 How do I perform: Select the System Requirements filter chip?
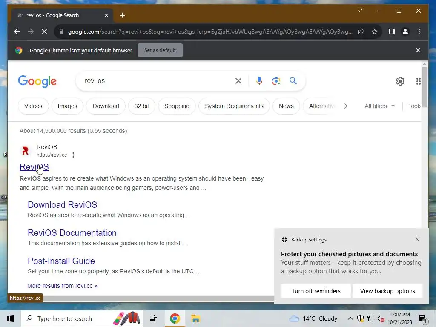[x=234, y=106]
